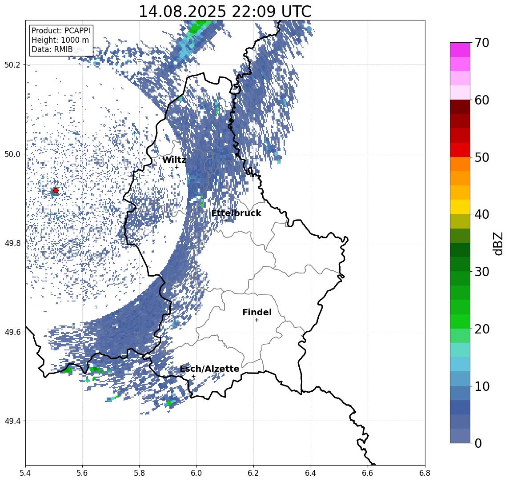The image size is (509, 482).
Task: Click the dBZ colorbar axis label
Action: 498,243
